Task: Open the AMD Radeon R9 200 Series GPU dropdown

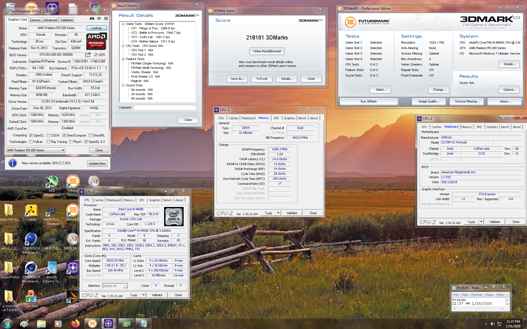Action: pyautogui.click(x=36, y=150)
